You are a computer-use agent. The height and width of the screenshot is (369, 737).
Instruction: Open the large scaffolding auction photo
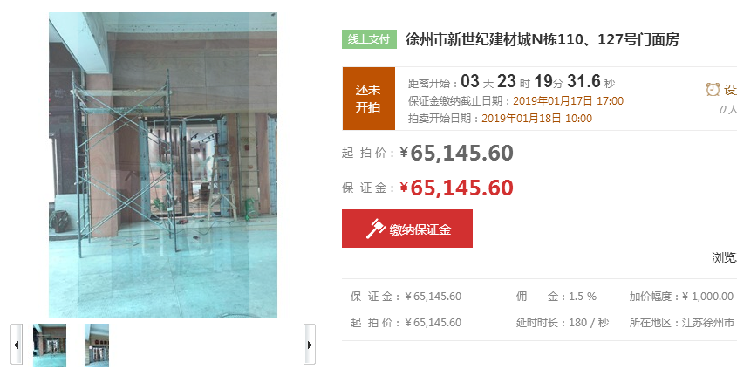[x=163, y=165]
